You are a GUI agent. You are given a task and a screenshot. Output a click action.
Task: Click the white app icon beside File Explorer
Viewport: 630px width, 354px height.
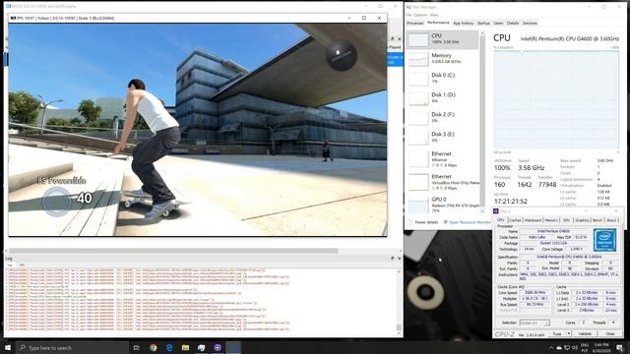(x=201, y=347)
